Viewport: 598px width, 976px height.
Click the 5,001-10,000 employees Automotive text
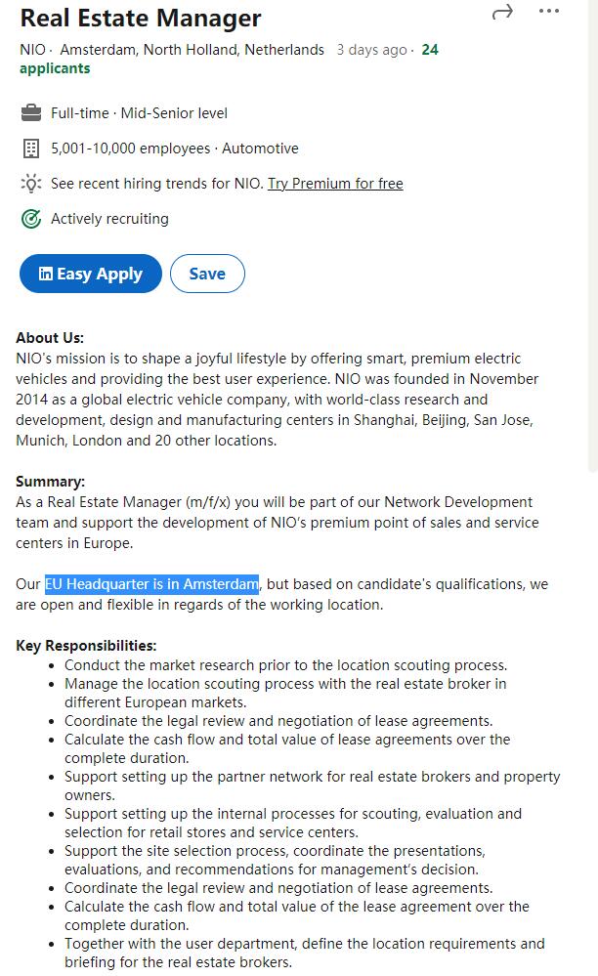click(175, 149)
